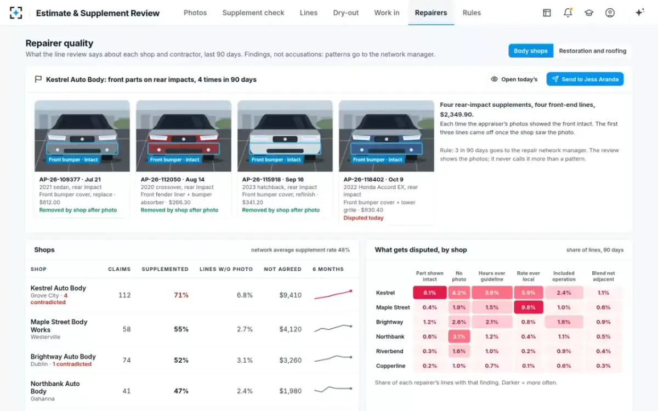Click the app logo icon

point(16,13)
